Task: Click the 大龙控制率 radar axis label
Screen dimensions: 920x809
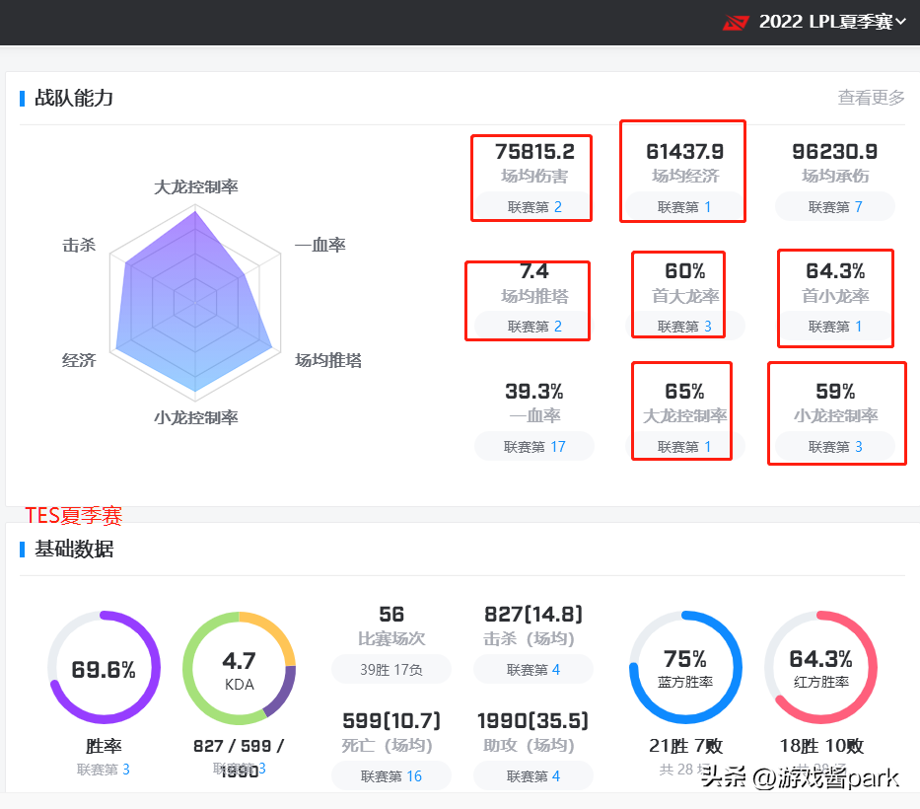Action: coord(196,187)
